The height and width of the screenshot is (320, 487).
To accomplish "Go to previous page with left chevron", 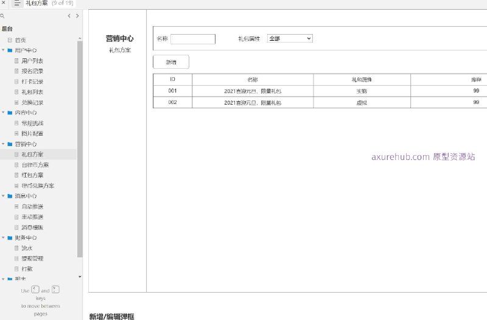I will point(69,16).
